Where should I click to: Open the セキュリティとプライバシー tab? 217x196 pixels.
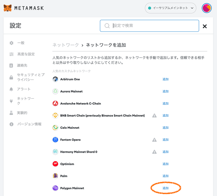(31, 77)
